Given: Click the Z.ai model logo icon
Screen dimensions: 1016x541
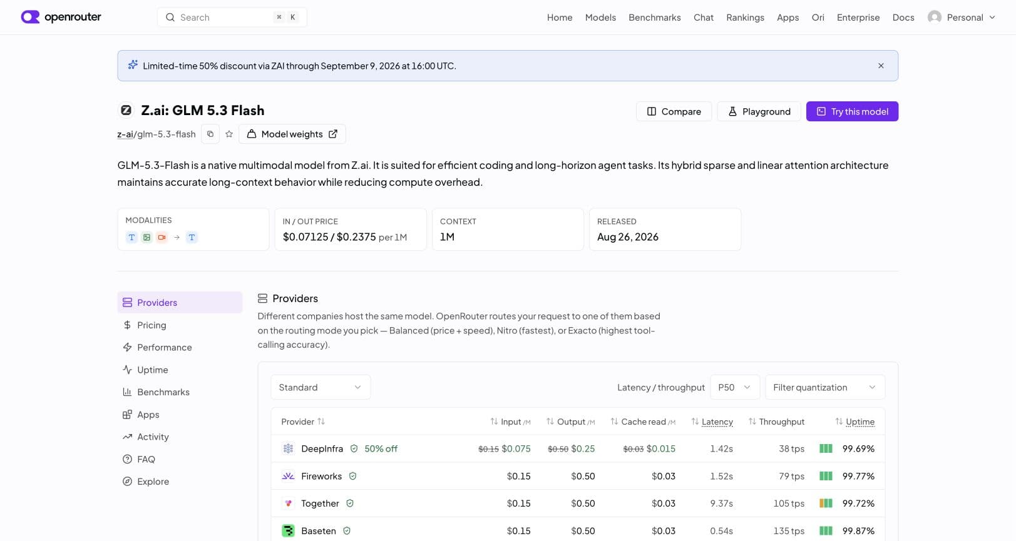Looking at the screenshot, I should tap(126, 110).
